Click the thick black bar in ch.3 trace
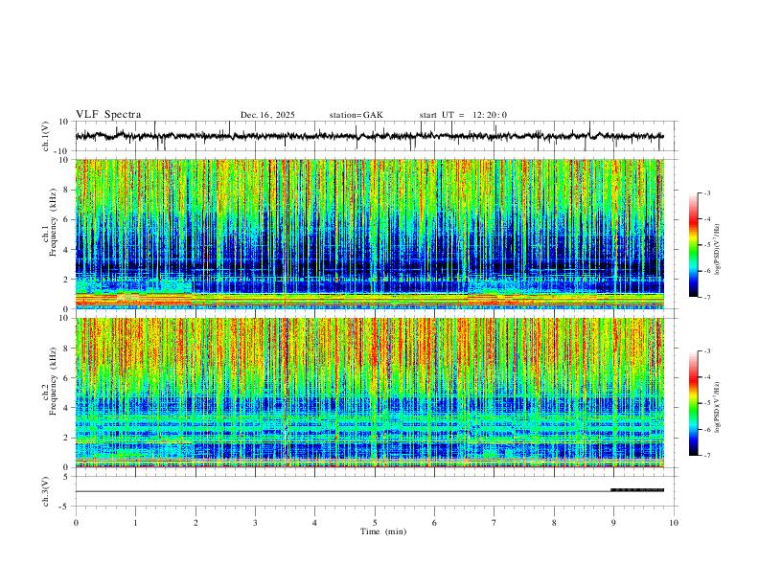Screen dimensions: 759x586 [637, 490]
